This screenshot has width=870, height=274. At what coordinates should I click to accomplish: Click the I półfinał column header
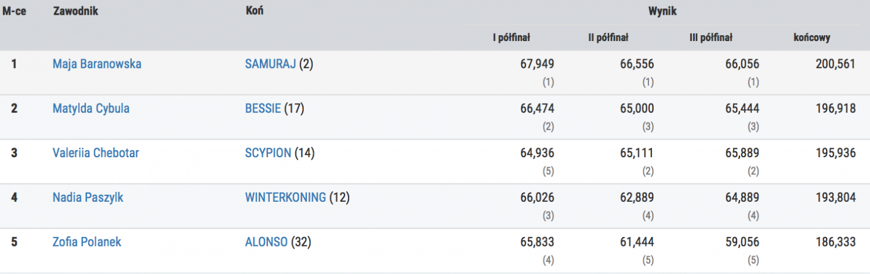pyautogui.click(x=511, y=38)
